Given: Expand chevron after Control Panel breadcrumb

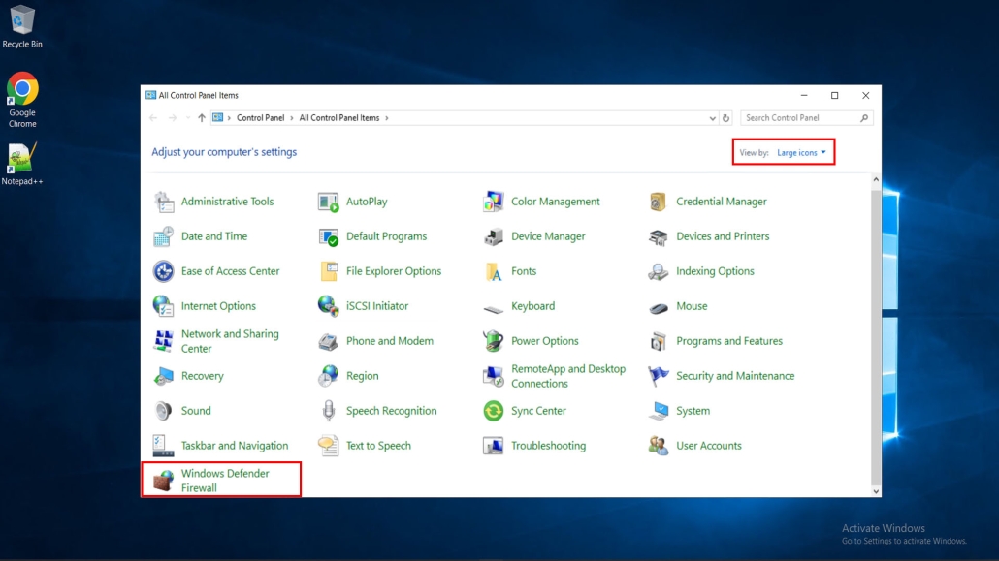Looking at the screenshot, I should click(292, 118).
